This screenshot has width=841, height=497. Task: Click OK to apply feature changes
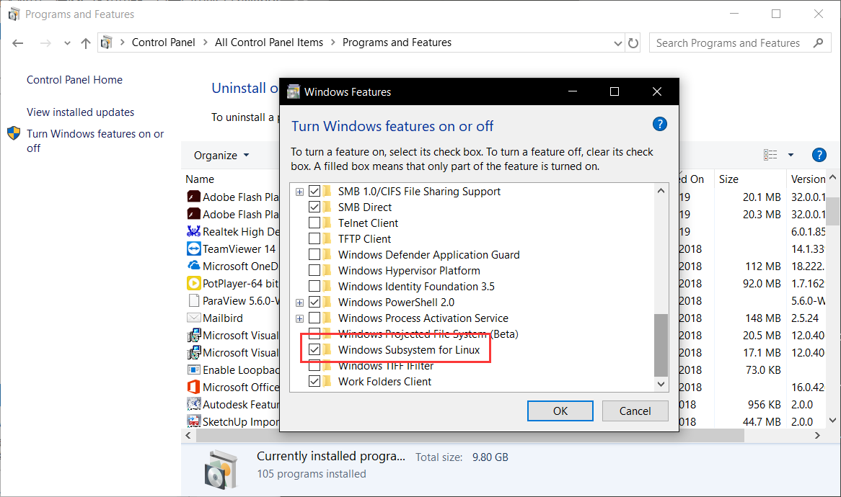click(x=560, y=411)
